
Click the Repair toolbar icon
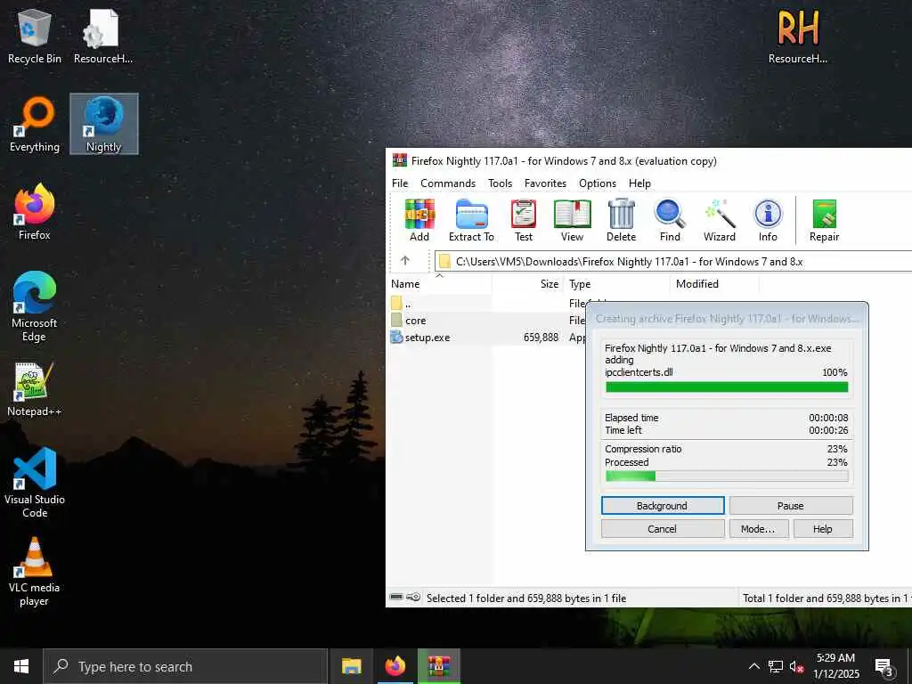(x=824, y=220)
